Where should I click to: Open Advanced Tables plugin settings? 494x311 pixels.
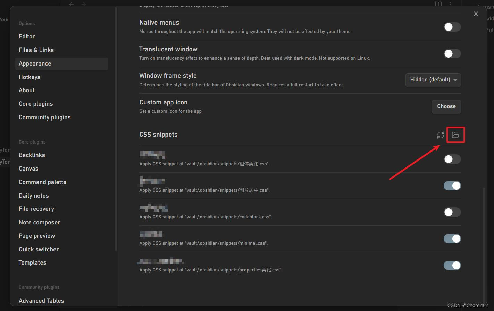41,300
